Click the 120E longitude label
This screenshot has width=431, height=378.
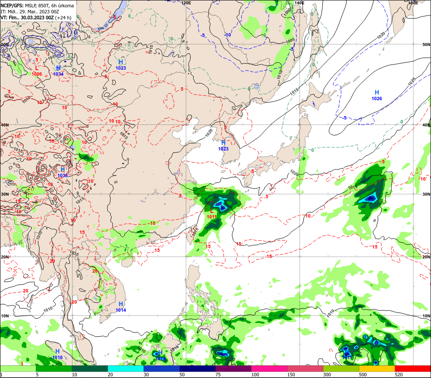[186, 3]
